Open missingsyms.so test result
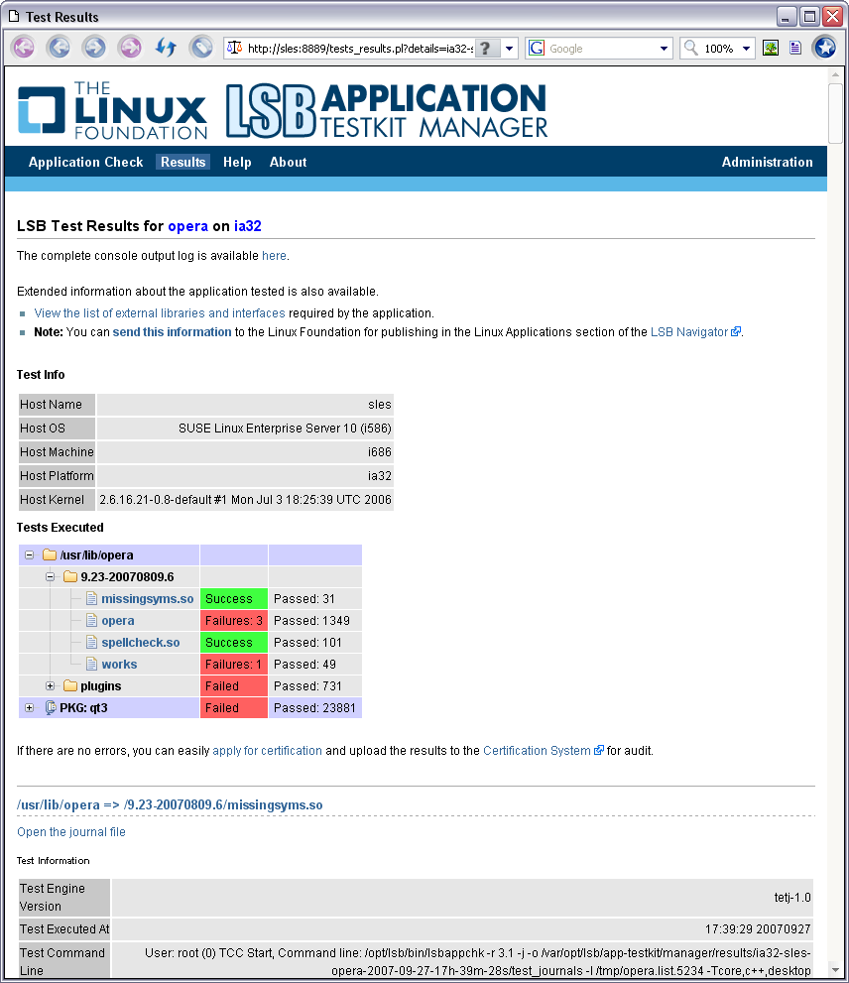The height and width of the screenshot is (983, 849). pyautogui.click(x=148, y=599)
